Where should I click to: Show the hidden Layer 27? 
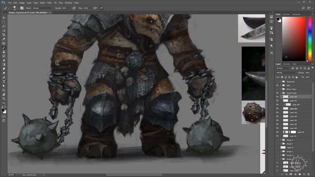277,147
